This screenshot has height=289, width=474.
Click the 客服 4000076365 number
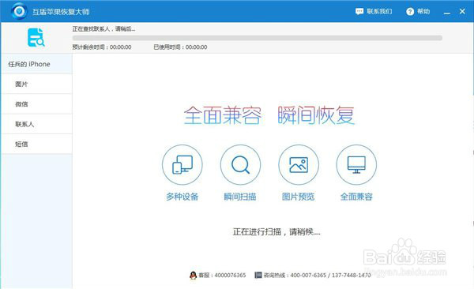coord(222,275)
